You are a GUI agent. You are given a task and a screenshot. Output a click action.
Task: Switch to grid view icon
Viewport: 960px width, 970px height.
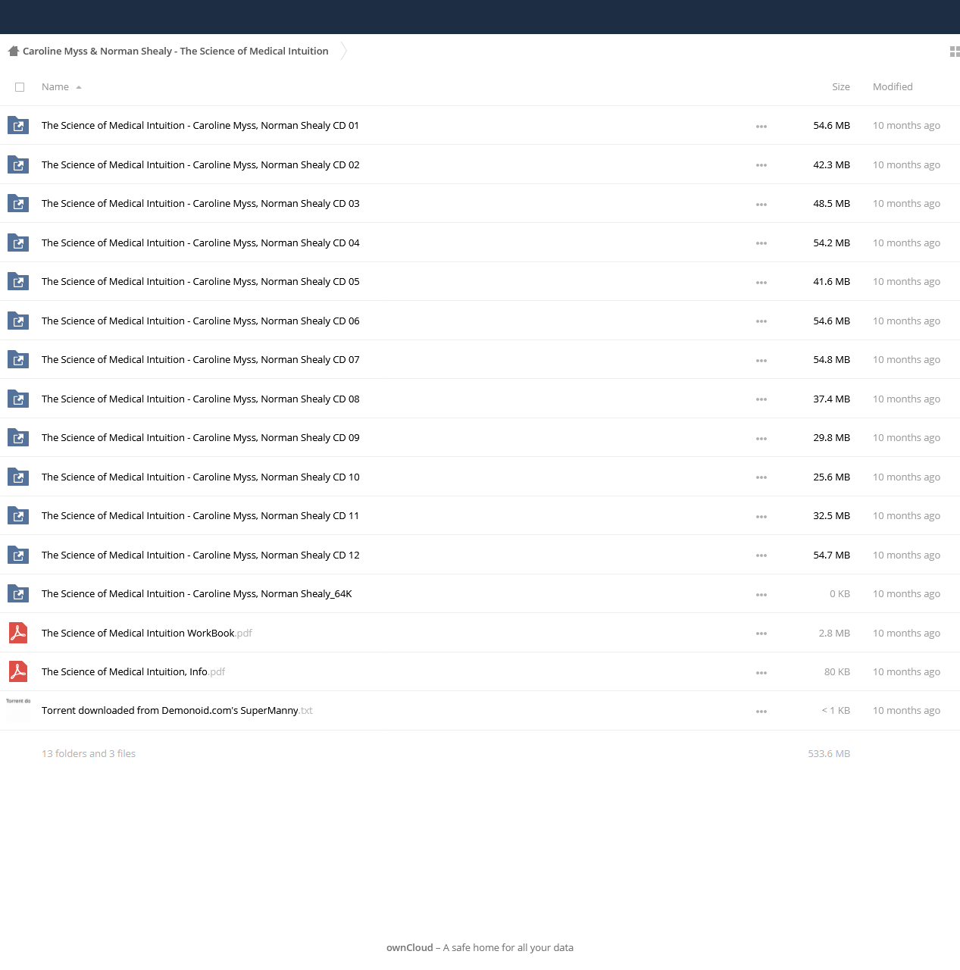pos(955,52)
